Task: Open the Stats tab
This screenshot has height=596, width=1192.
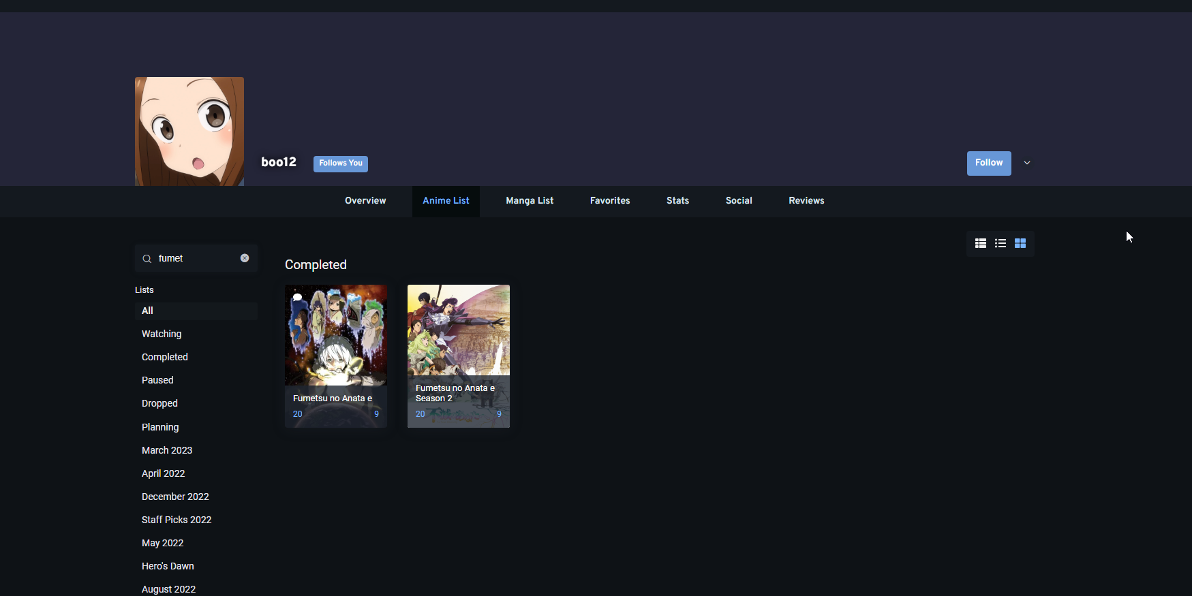Action: 677,201
